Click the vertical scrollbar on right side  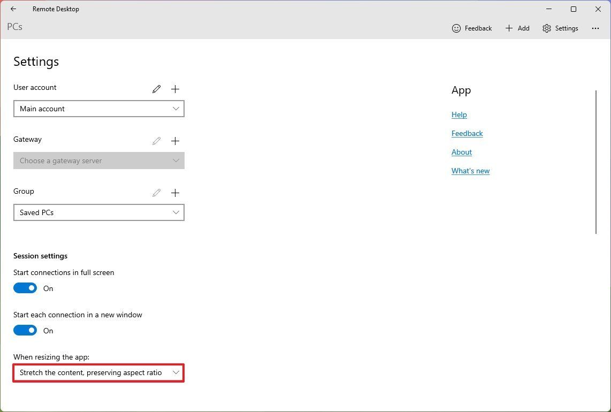[596, 162]
